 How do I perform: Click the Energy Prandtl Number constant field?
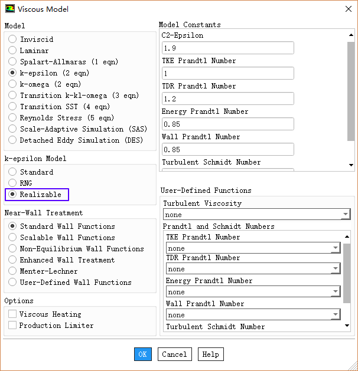pos(228,124)
